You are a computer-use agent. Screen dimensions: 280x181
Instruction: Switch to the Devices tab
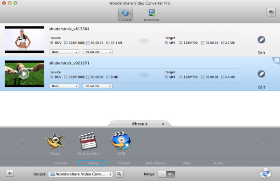[61, 163]
